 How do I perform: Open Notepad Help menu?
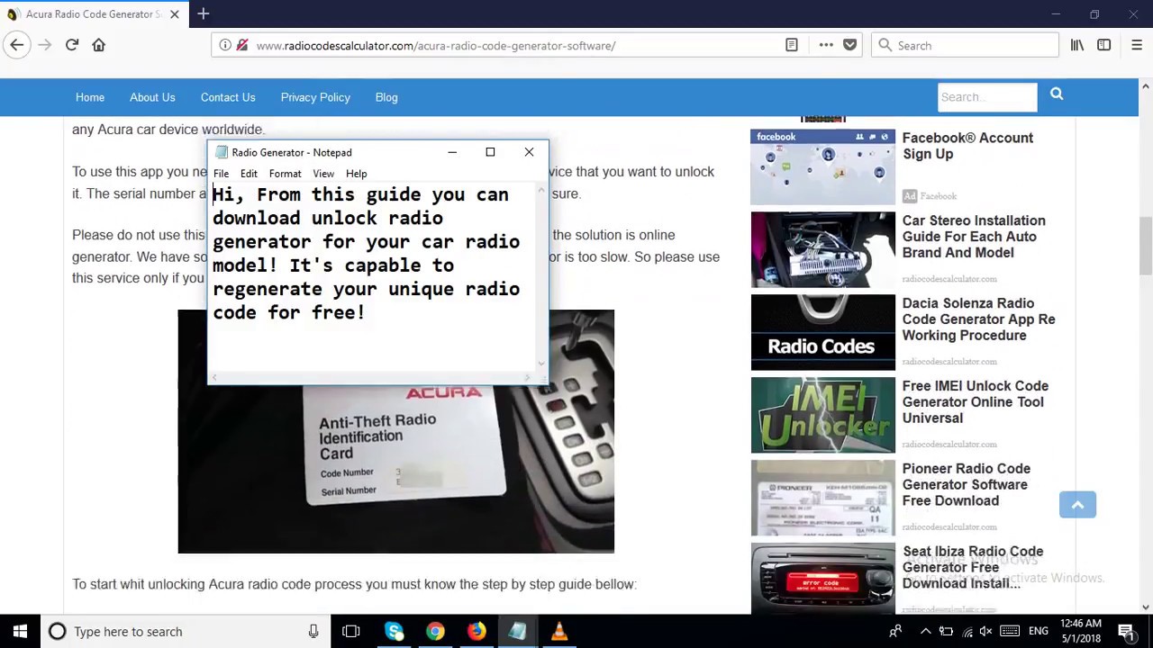(x=357, y=174)
